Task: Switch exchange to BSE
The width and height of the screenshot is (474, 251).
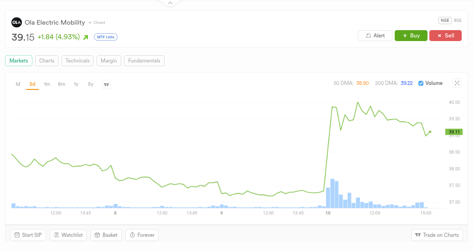Action: [x=458, y=20]
